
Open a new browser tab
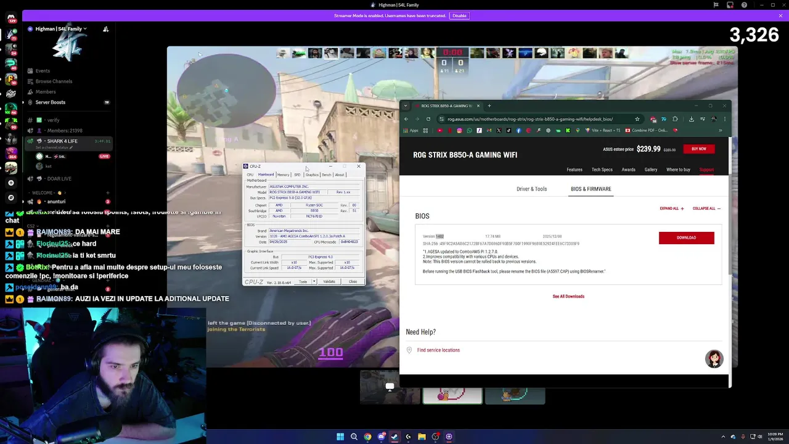point(489,105)
